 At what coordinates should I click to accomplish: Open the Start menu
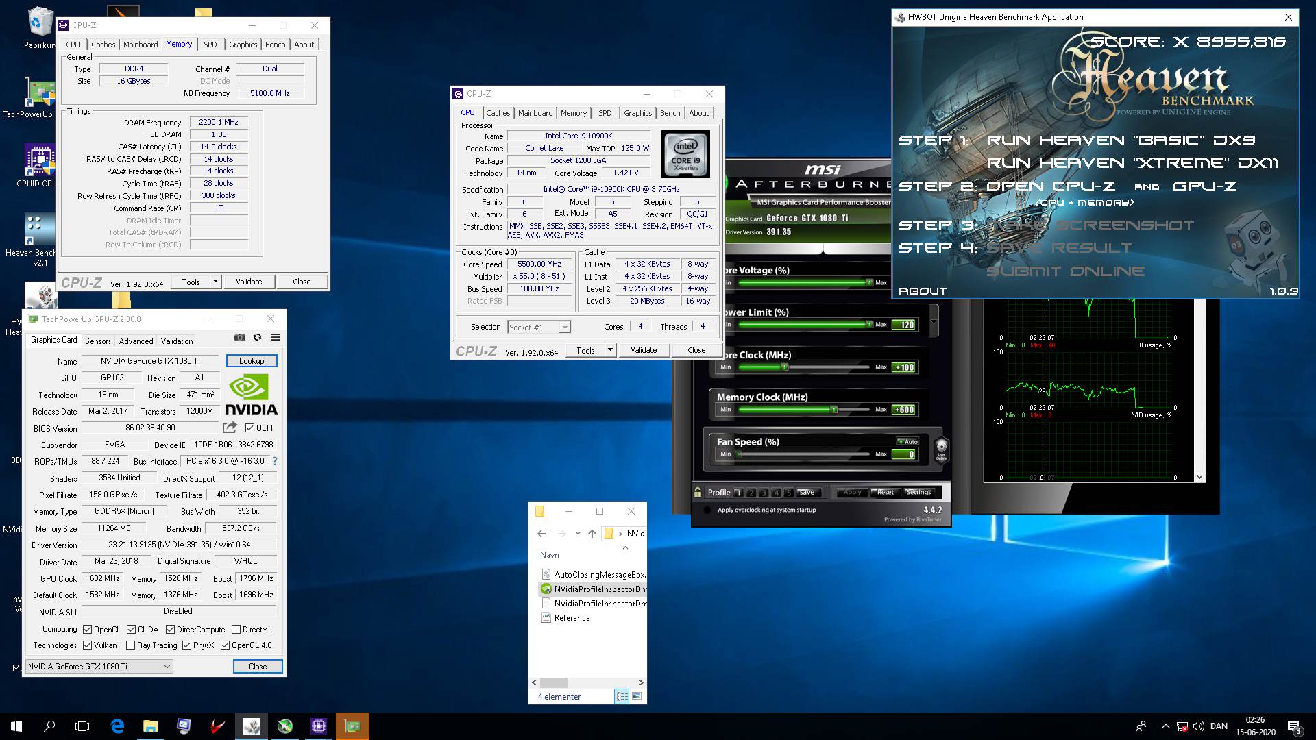[16, 726]
